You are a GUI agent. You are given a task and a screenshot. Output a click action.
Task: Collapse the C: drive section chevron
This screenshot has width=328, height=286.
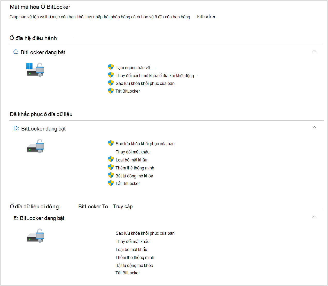(314, 51)
